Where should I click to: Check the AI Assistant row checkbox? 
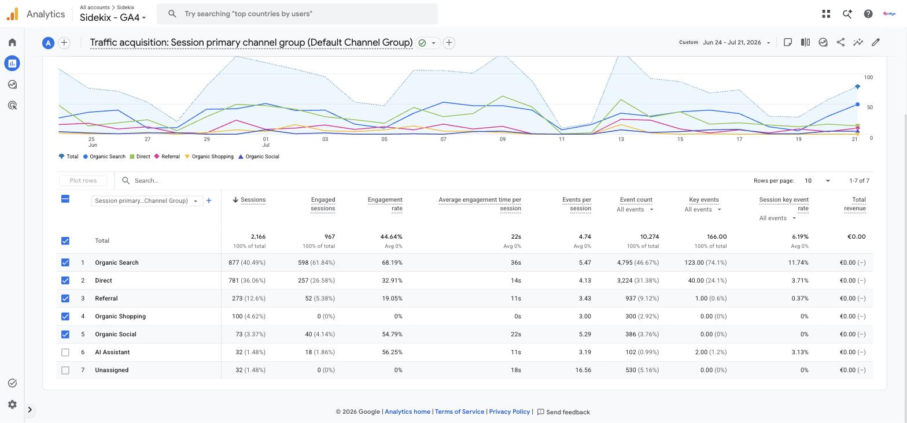pyautogui.click(x=65, y=352)
